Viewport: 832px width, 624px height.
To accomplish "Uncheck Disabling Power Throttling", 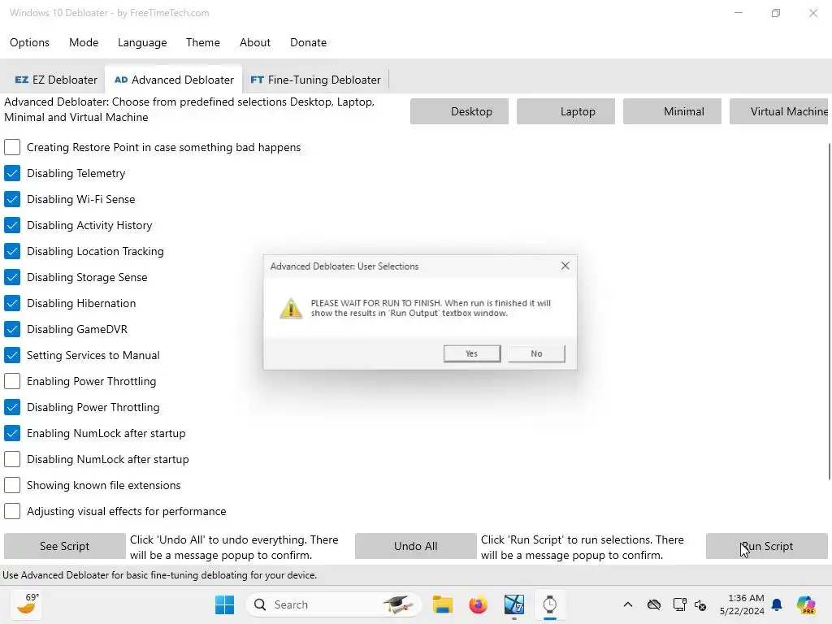I will pyautogui.click(x=12, y=407).
